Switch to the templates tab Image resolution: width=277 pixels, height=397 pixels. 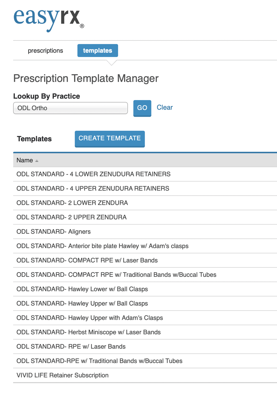(97, 51)
